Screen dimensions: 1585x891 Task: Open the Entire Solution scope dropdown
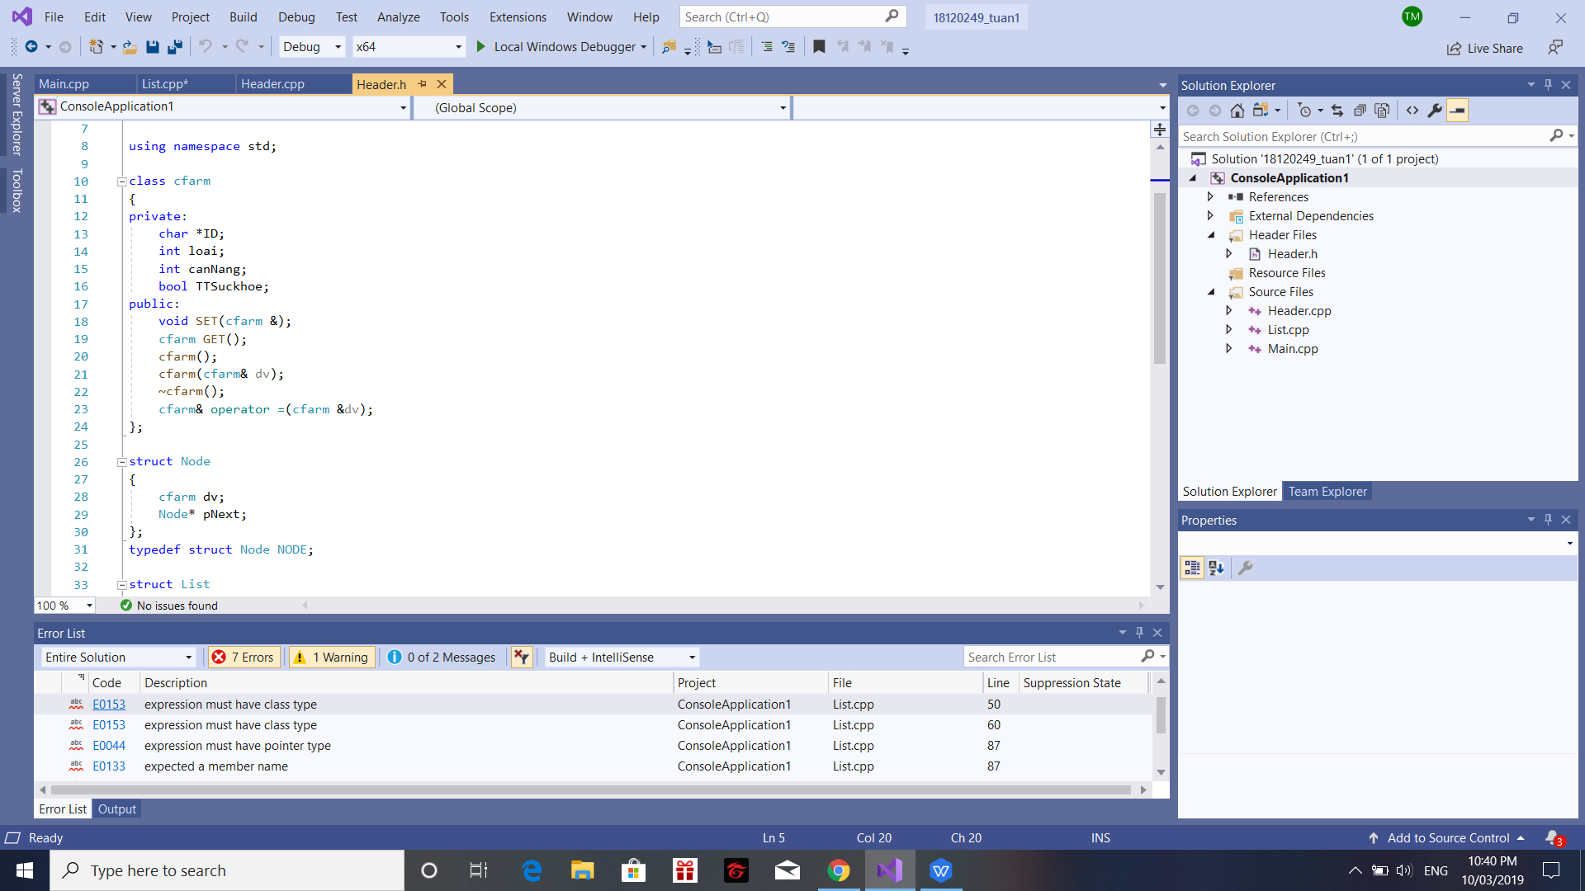click(x=118, y=658)
